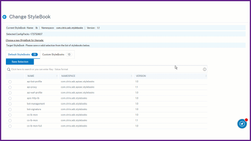
Task: Click the Selected ConfigPacks info line
Action: point(125,34)
